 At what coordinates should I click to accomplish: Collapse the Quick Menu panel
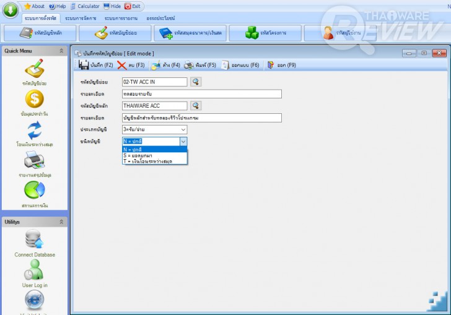[x=61, y=51]
